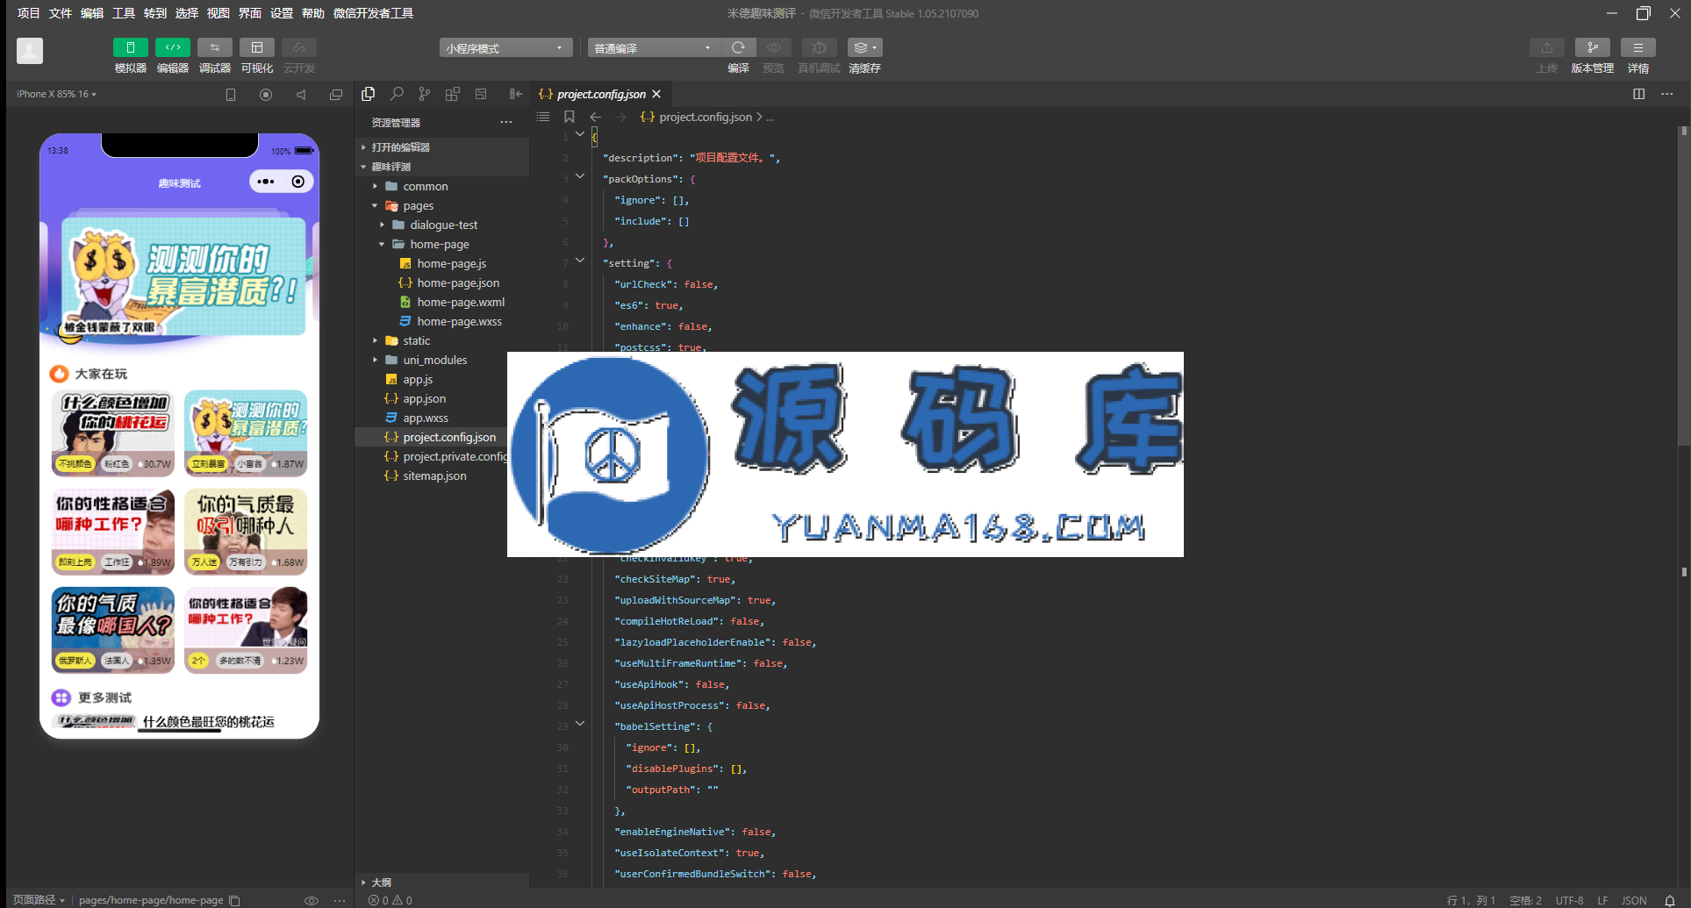Open home-page.js file

point(441,263)
